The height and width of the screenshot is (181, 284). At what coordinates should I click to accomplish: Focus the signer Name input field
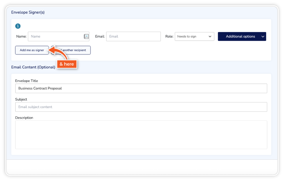pyautogui.click(x=55, y=37)
